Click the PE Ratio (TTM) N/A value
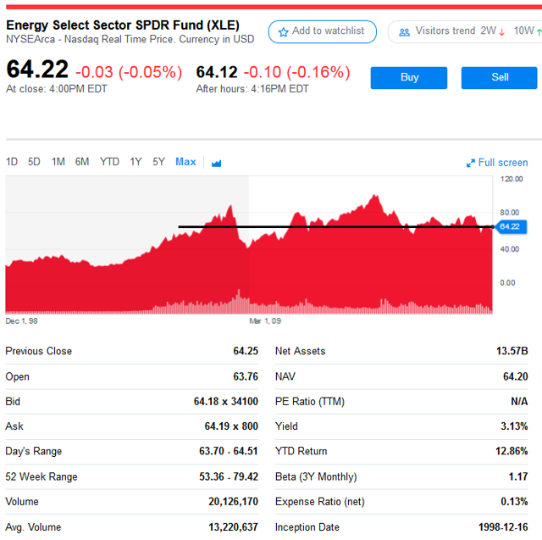This screenshot has height=540, width=542. 519,401
